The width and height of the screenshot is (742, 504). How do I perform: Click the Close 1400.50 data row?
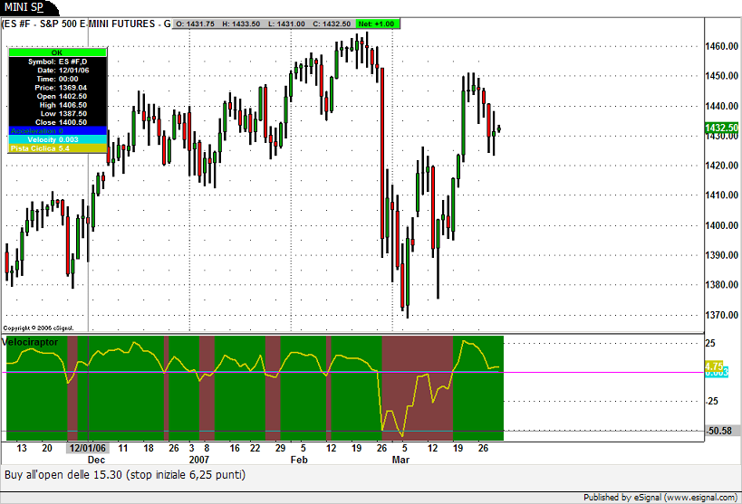57,121
